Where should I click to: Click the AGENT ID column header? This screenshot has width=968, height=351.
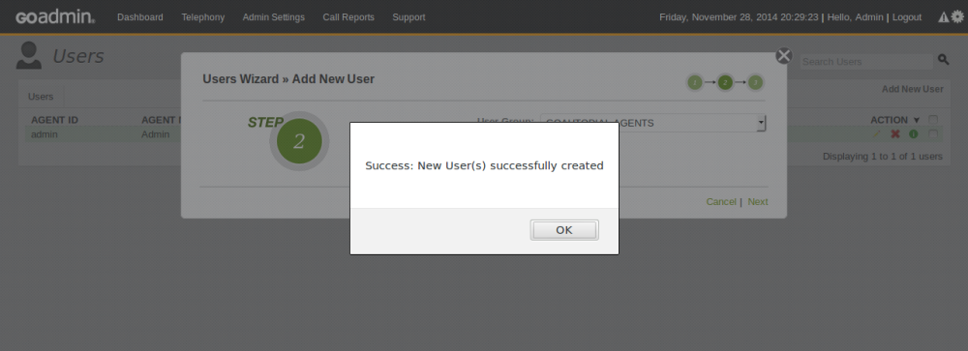(55, 120)
